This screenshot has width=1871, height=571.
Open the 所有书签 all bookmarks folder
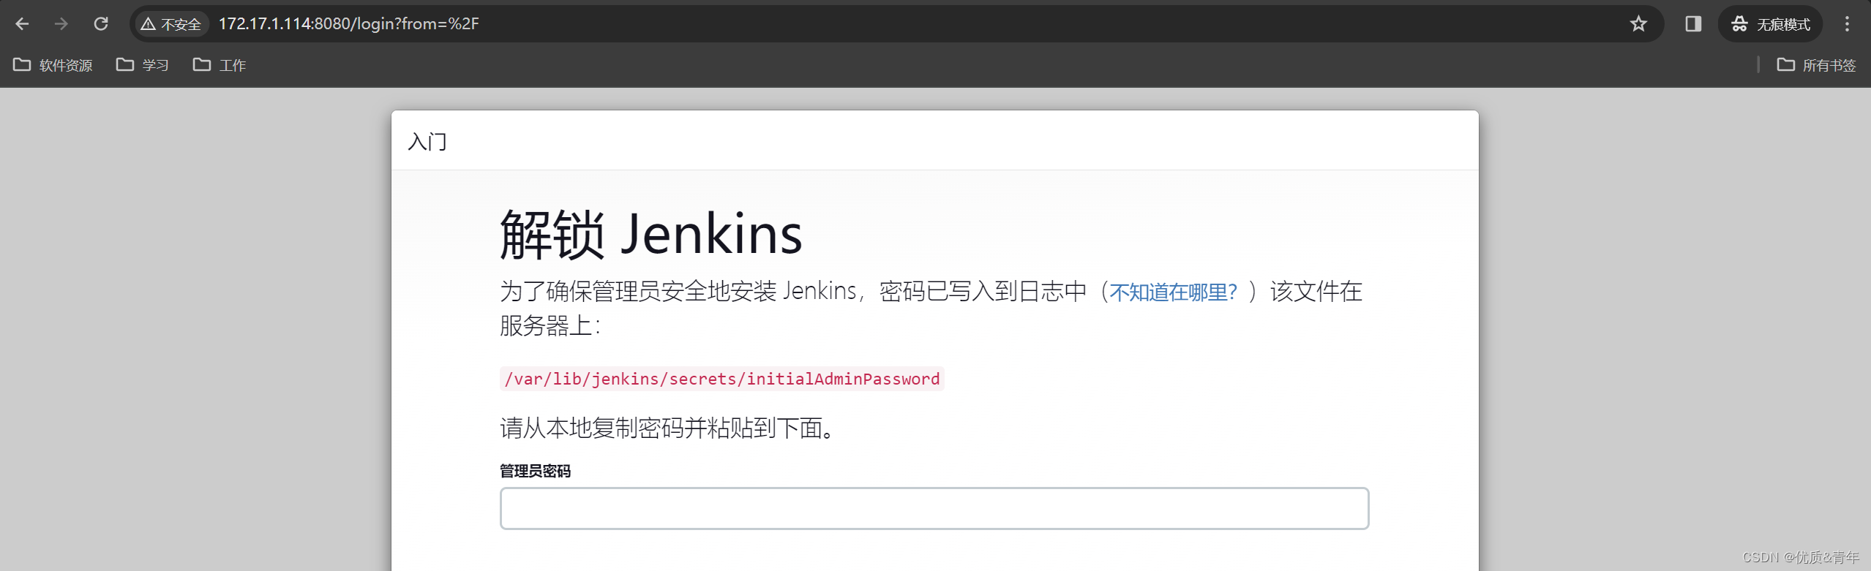coord(1817,65)
